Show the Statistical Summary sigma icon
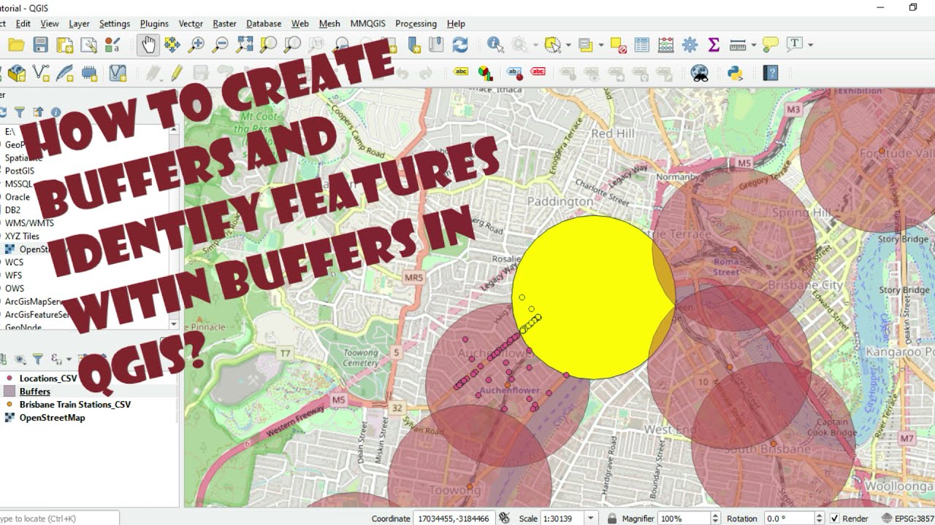The width and height of the screenshot is (935, 525). point(714,45)
